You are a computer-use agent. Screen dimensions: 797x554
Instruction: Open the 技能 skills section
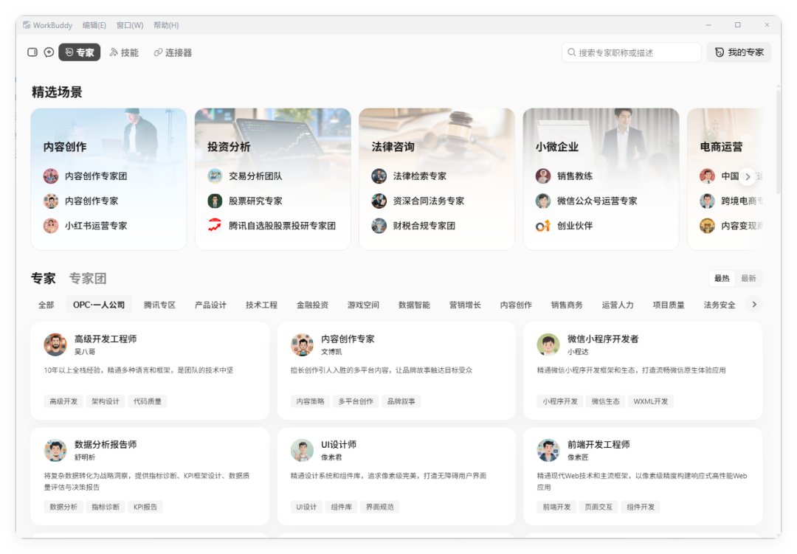[123, 52]
